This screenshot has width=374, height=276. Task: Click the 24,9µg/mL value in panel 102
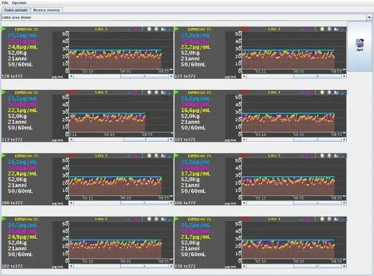point(23,237)
